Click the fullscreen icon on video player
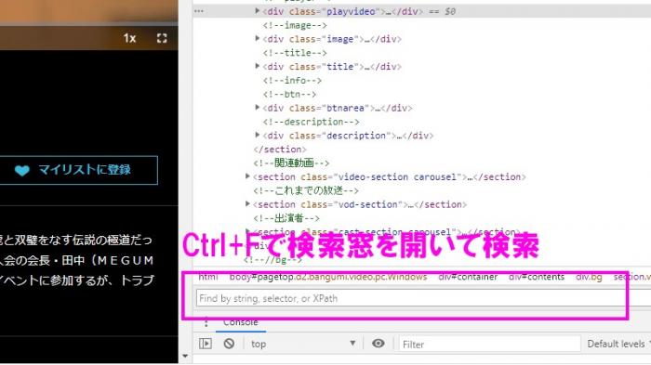This screenshot has width=651, height=365. pyautogui.click(x=162, y=38)
